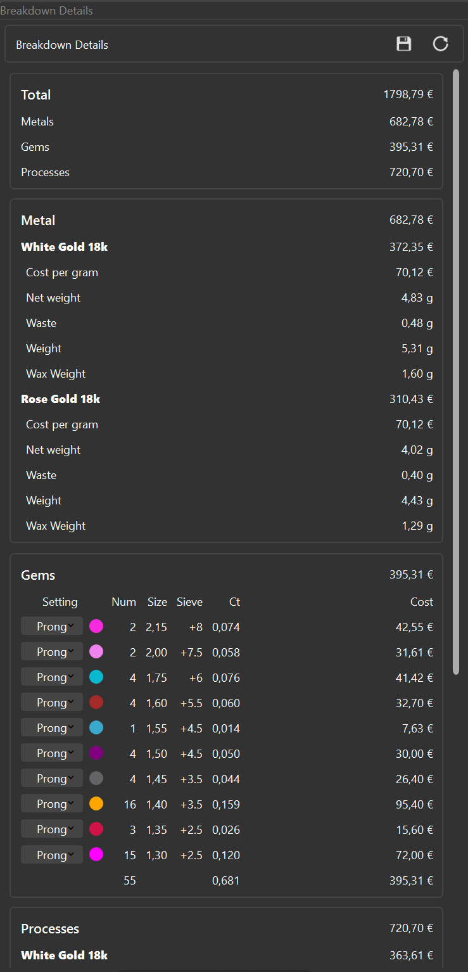Expand setting dropdown for size 1,30 gem

tap(52, 855)
